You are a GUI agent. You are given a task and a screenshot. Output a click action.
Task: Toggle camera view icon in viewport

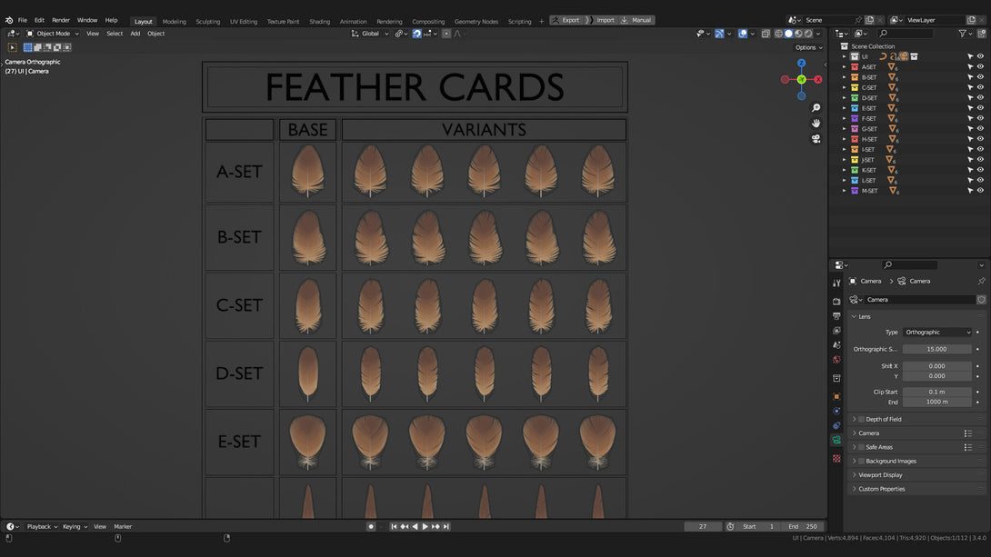coord(816,139)
